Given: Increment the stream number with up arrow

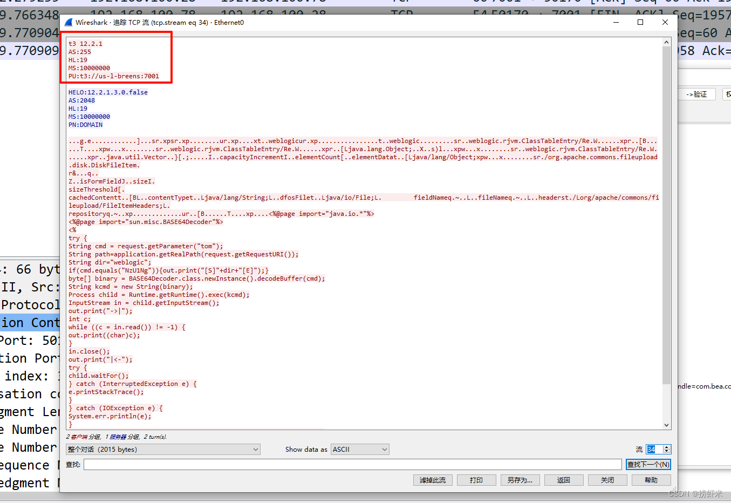Looking at the screenshot, I should click(x=667, y=447).
